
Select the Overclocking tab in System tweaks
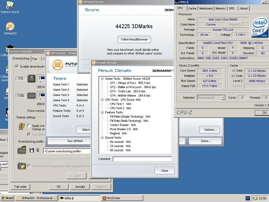tap(21, 58)
